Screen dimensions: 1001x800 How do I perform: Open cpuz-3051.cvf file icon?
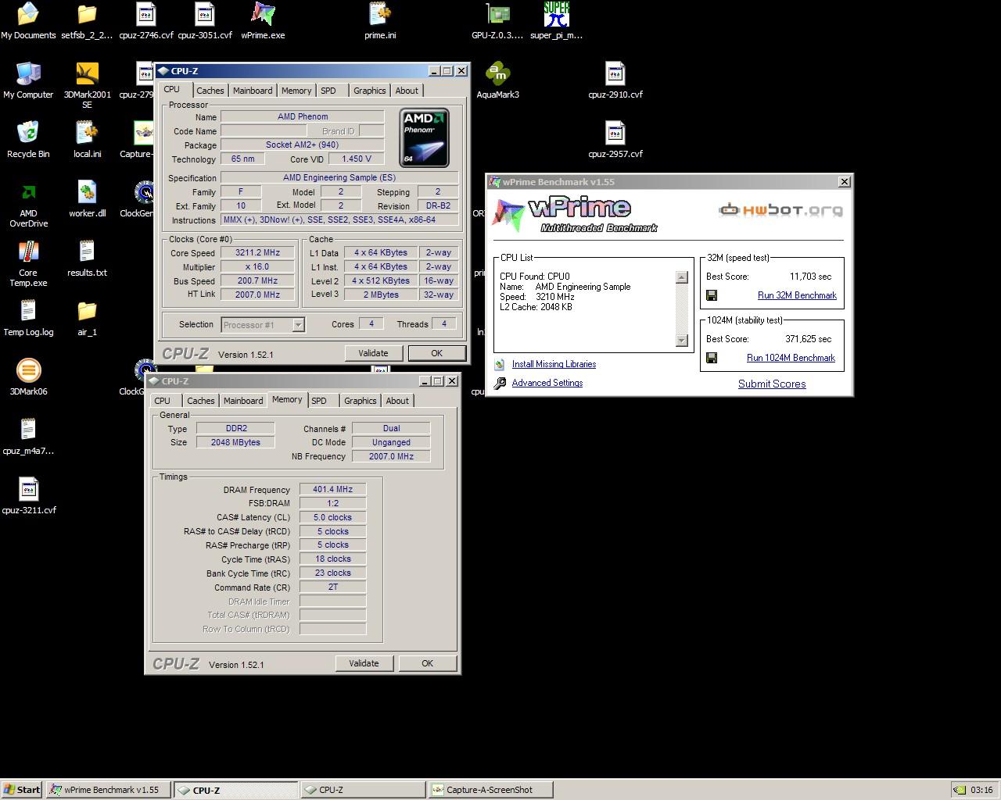tap(204, 21)
